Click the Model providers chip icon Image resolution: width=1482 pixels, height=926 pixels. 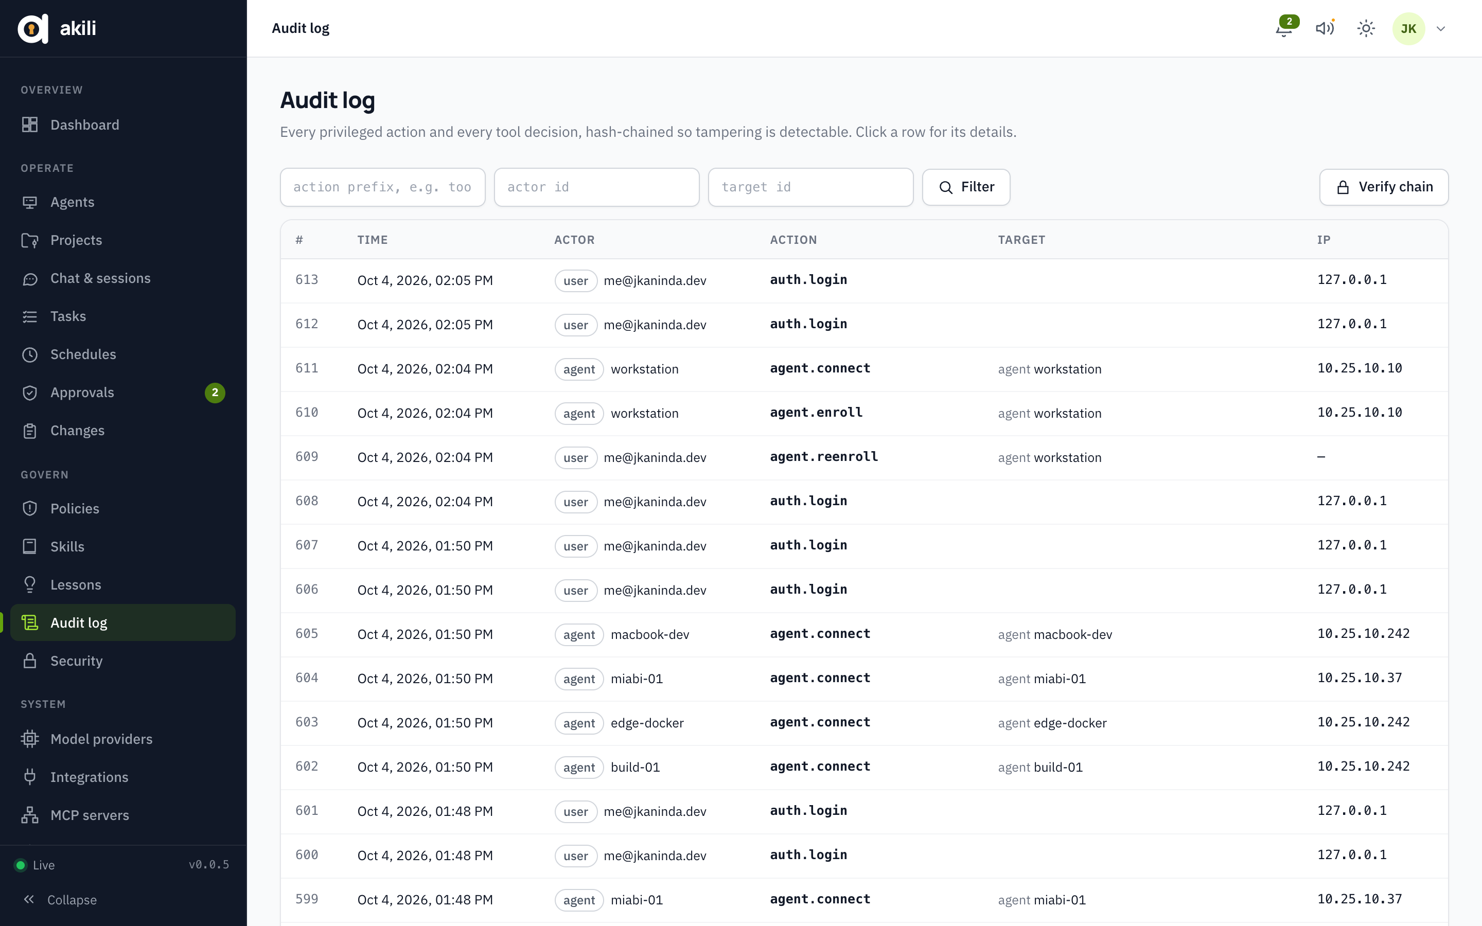click(29, 739)
